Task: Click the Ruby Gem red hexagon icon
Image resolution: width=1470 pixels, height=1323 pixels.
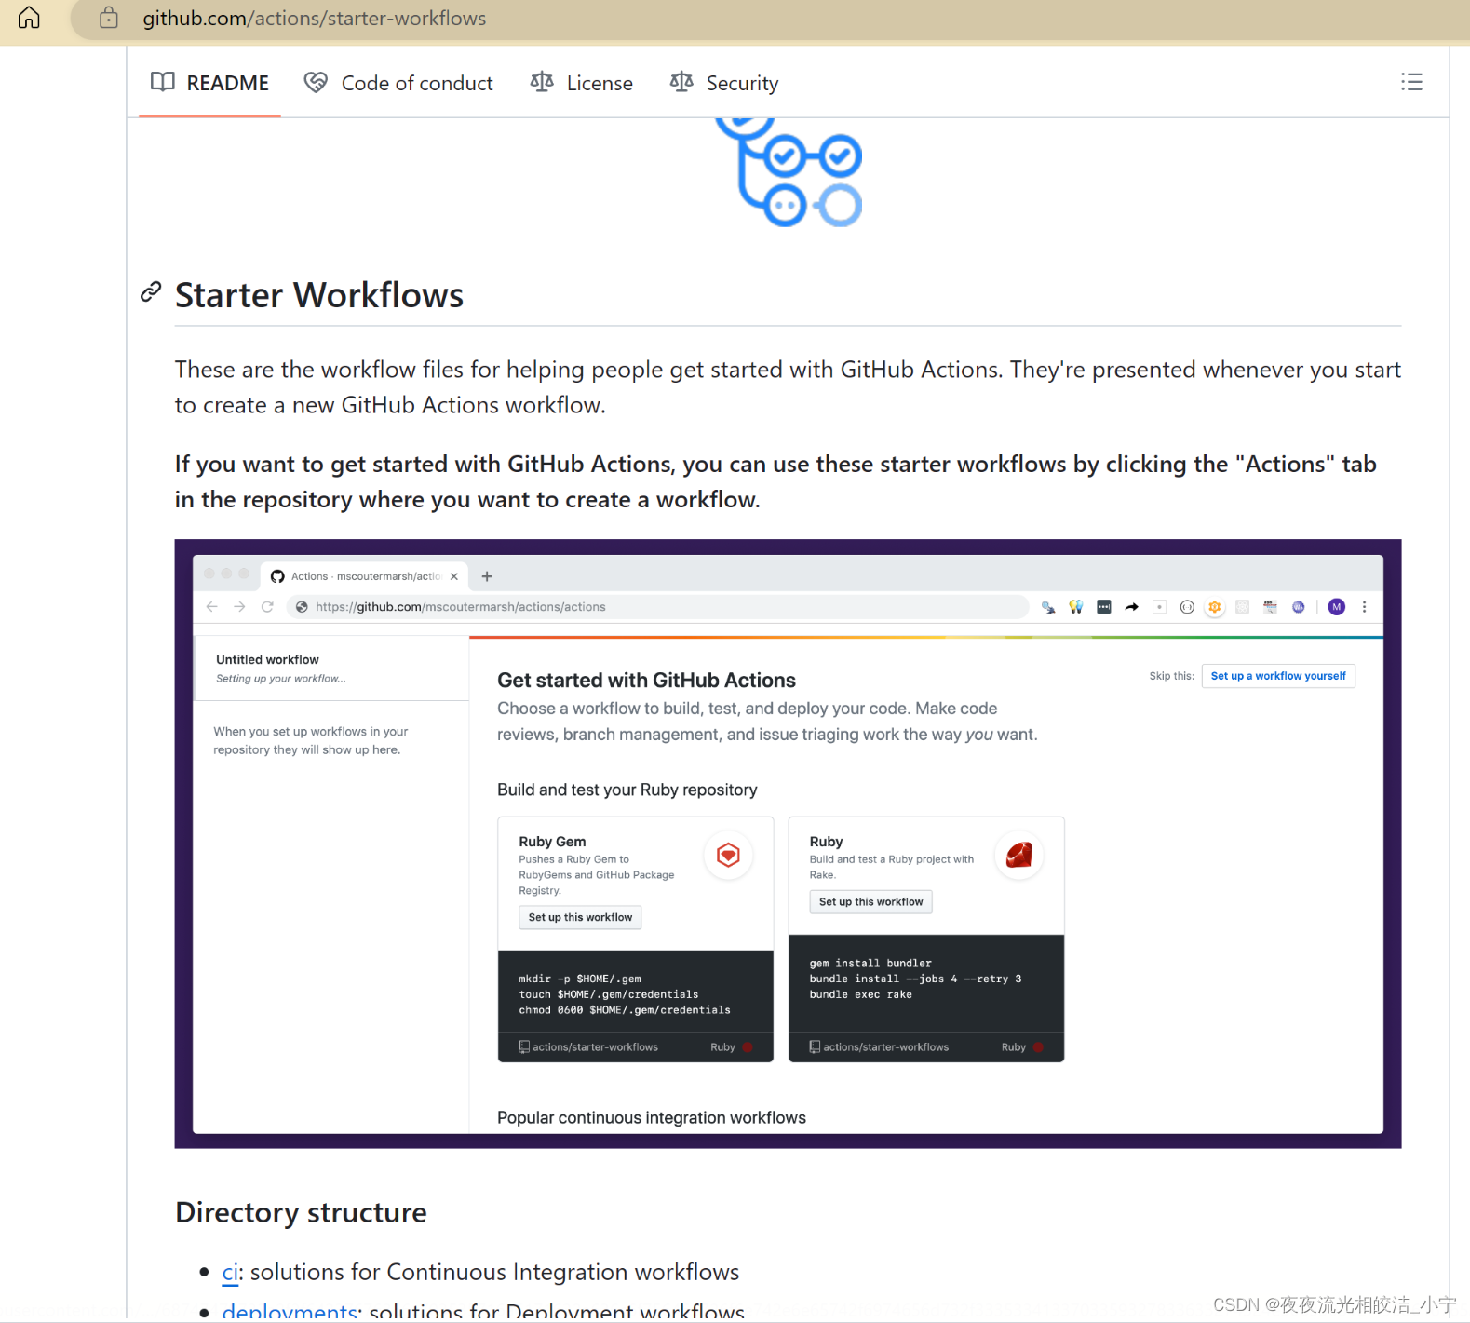Action: point(728,855)
